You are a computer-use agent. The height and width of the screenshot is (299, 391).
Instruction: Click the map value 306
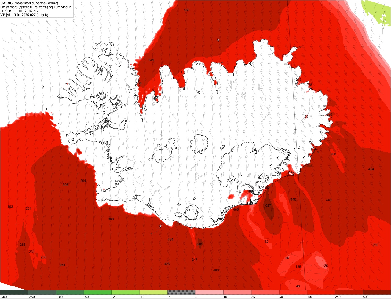pyautogui.click(x=65, y=185)
